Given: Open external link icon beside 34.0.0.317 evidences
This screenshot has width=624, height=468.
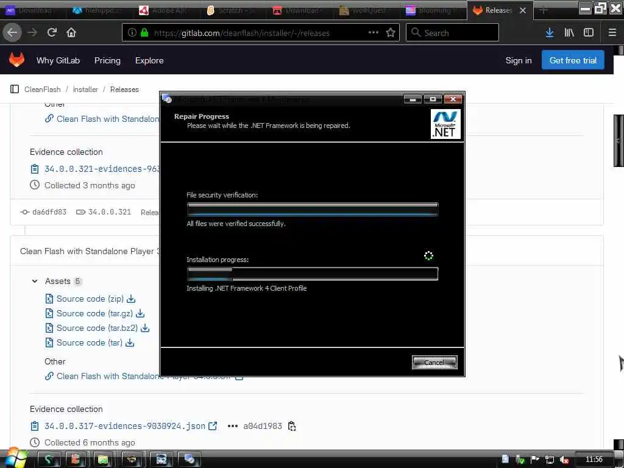Looking at the screenshot, I should pos(213,426).
